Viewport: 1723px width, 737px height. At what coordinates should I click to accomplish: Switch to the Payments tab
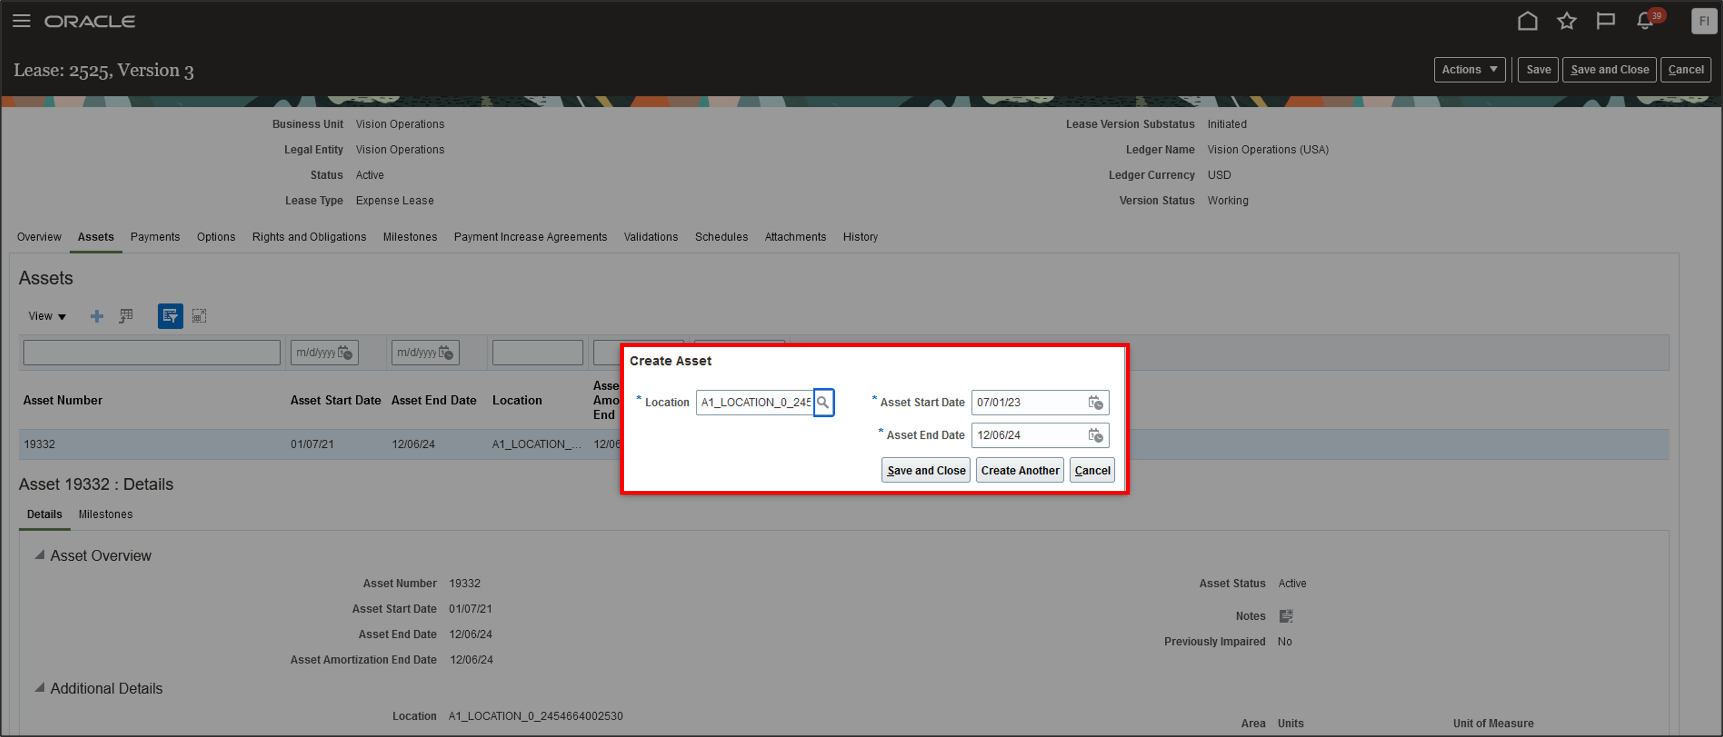click(155, 237)
